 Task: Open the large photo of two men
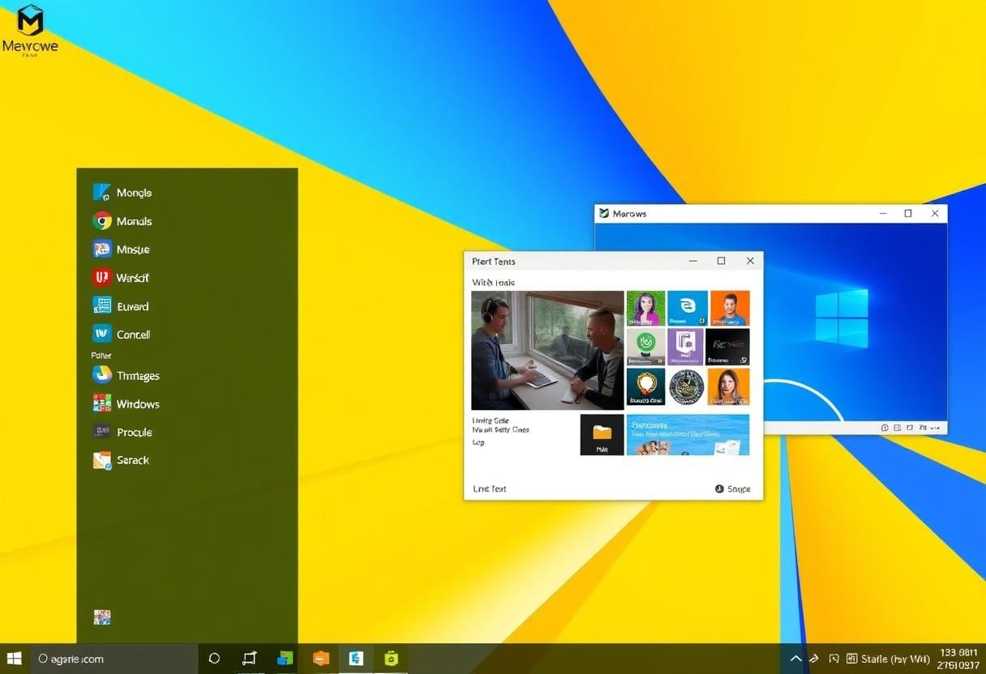(x=547, y=350)
